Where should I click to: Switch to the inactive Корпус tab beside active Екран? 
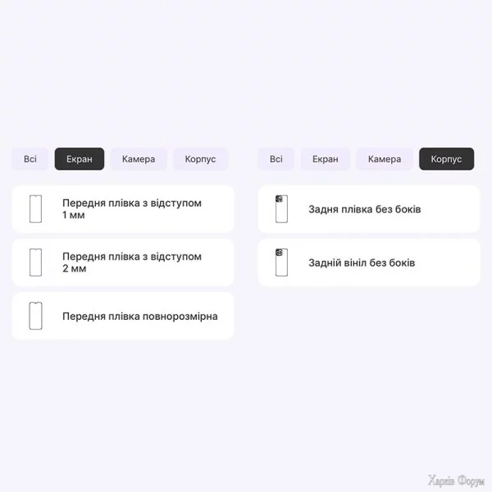tap(200, 159)
